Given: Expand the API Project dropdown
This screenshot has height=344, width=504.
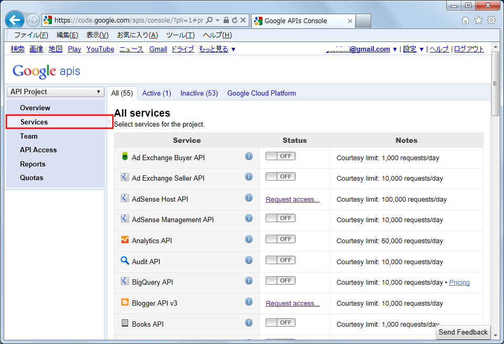Looking at the screenshot, I should pos(55,92).
